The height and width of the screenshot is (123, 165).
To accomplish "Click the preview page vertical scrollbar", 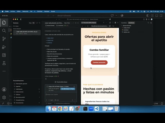I will pyautogui.click(x=118, y=84).
